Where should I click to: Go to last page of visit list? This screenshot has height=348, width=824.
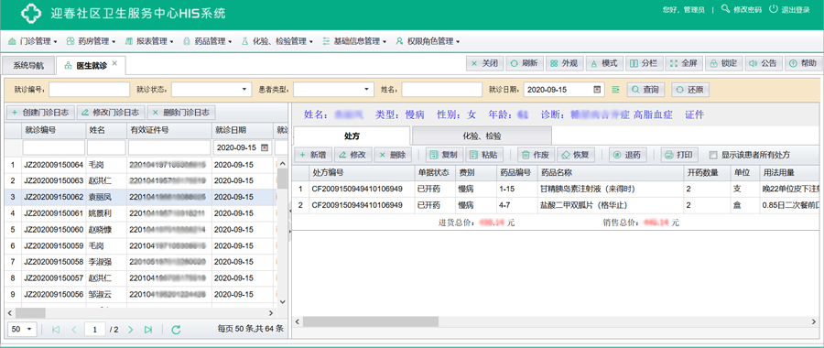coord(148,330)
